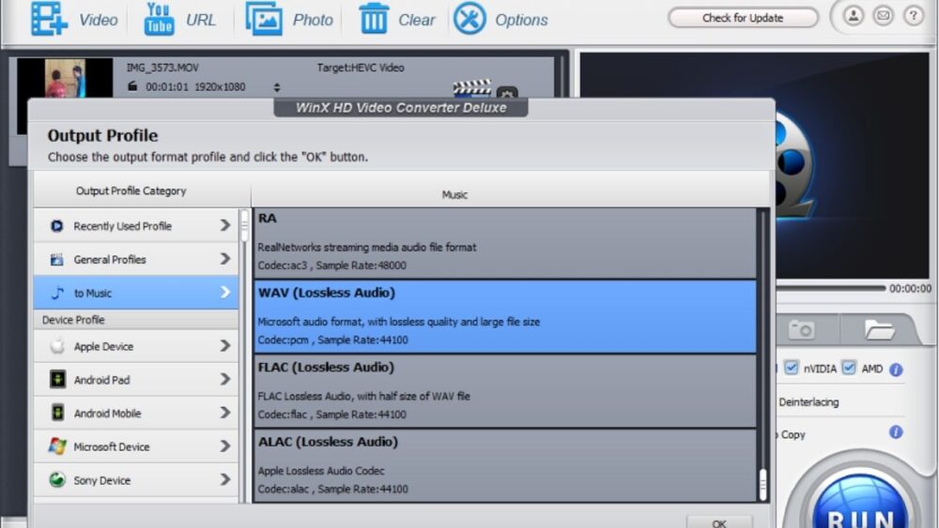This screenshot has height=528, width=939.
Task: Click the preview playback progress slider
Action: 831,288
